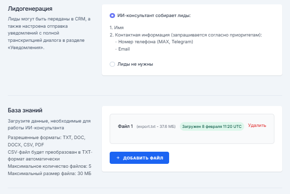Screen dimensions: 290x194
Task: Click the 'Лидогенерация' section heading
Action: tap(30, 9)
